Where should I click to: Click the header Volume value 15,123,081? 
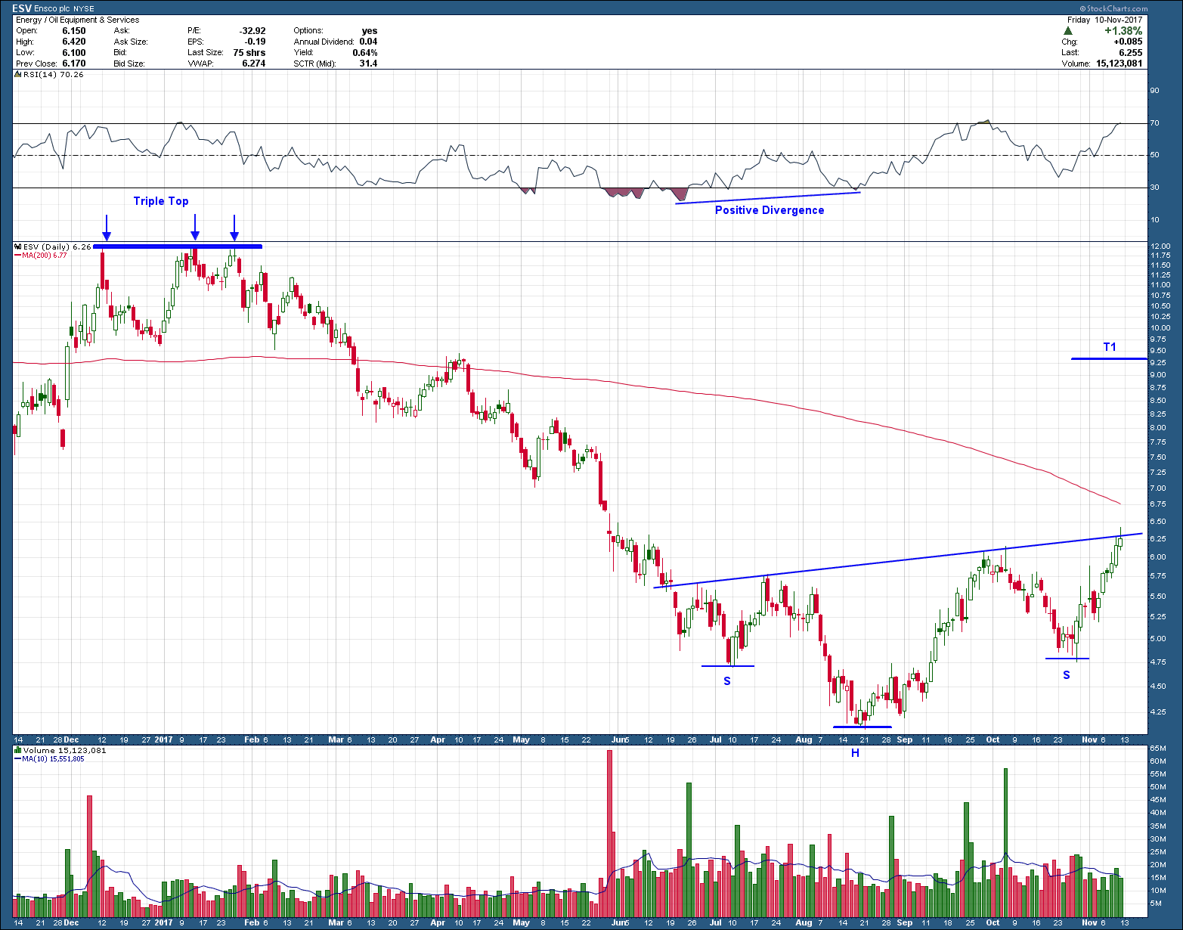tap(1119, 64)
